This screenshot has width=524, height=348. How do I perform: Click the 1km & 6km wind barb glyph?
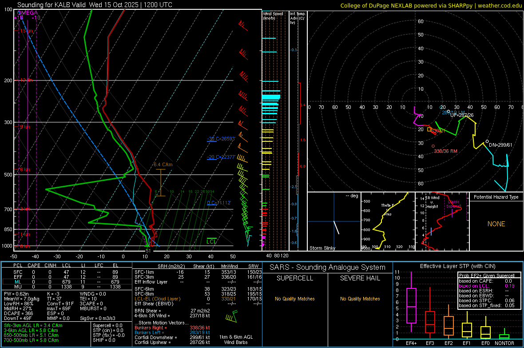click(231, 316)
